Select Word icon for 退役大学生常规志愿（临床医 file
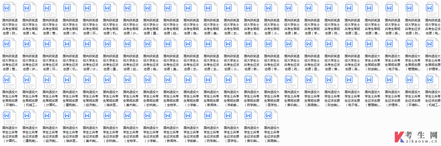441x146 pixels. pyautogui.click(x=110, y=81)
